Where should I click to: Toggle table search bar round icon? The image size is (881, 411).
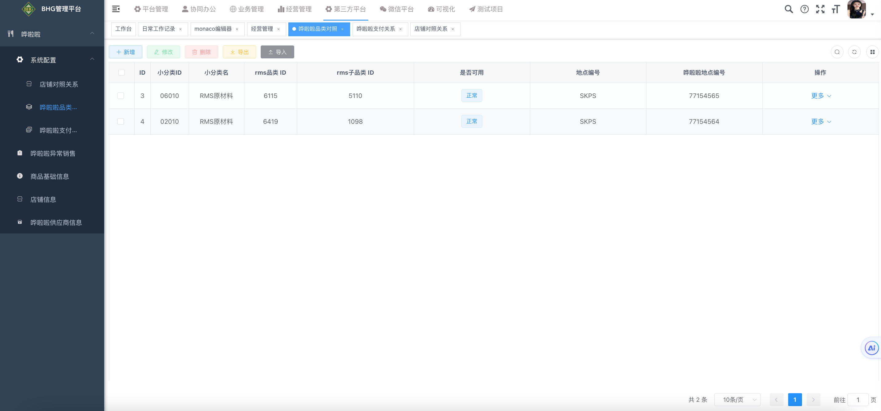pyautogui.click(x=837, y=52)
